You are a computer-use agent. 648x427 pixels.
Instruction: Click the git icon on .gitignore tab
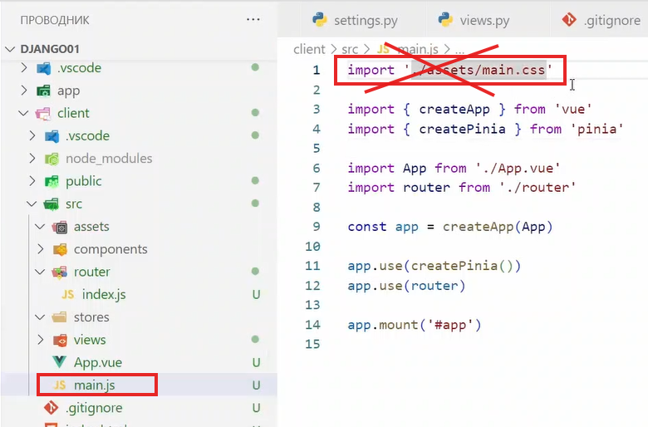(569, 20)
